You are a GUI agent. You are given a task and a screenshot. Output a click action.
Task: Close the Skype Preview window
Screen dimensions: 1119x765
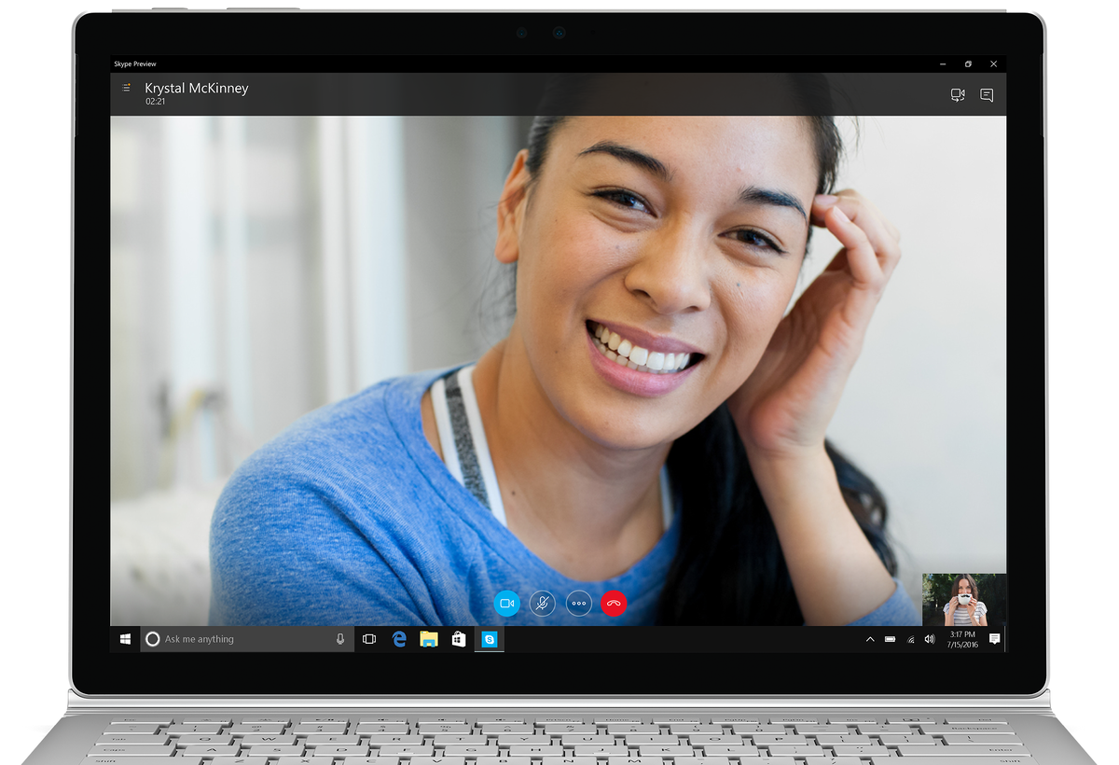tap(994, 64)
